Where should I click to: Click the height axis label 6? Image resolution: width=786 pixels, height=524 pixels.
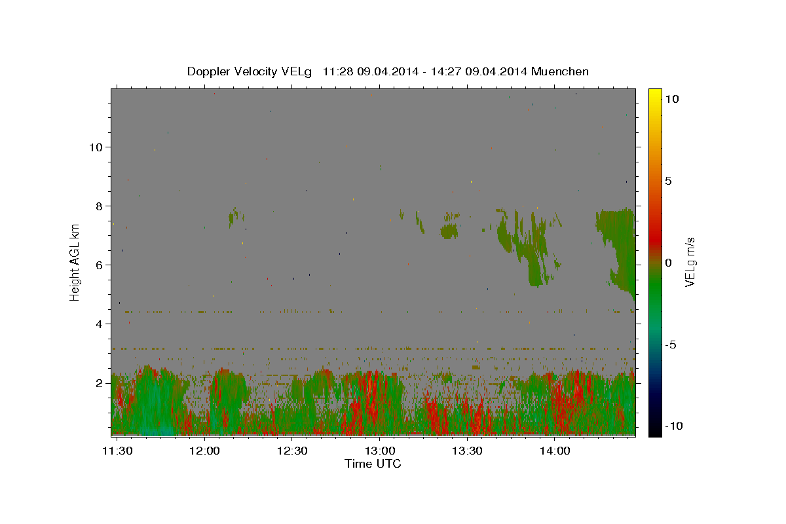point(100,265)
